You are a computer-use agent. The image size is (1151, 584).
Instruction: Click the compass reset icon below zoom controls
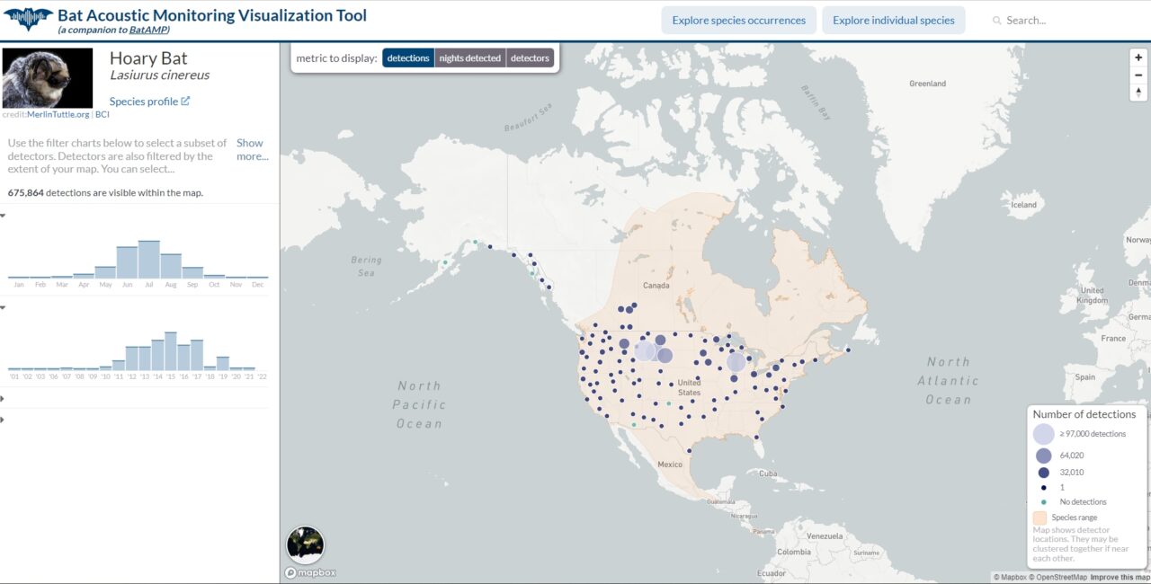(1138, 91)
